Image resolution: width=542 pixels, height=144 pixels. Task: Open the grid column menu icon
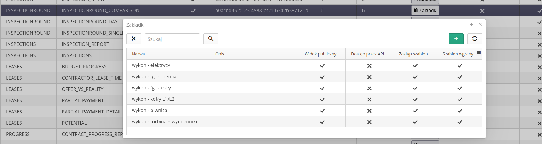pyautogui.click(x=479, y=53)
